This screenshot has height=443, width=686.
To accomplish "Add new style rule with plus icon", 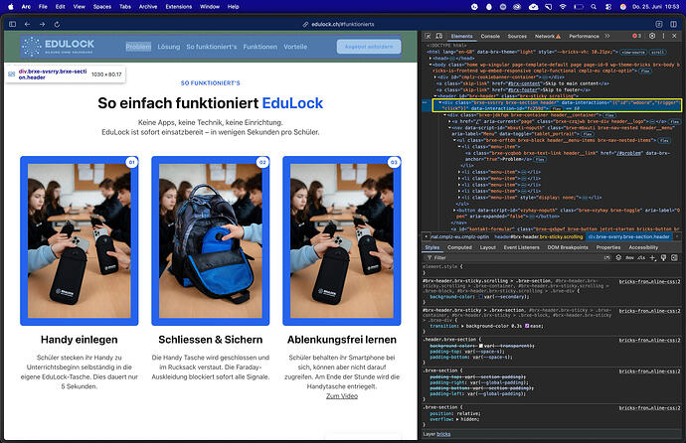I will coord(653,258).
